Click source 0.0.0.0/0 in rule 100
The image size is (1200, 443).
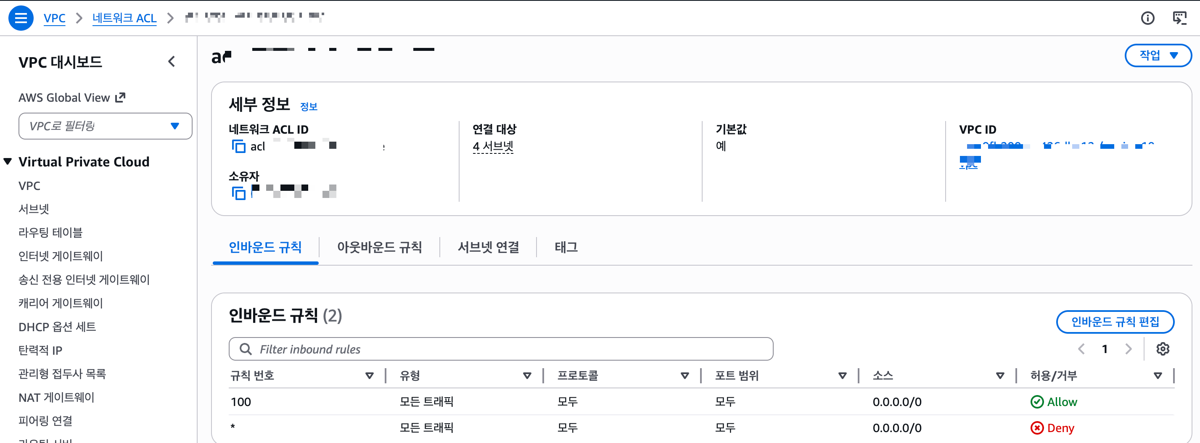(897, 401)
